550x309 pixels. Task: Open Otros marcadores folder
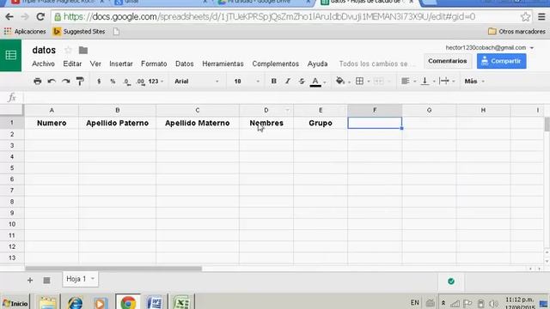(516, 32)
